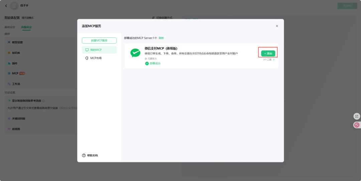Close the 添加MCP服务 dialog
Viewport: 361px width, 181px height.
coord(277,26)
